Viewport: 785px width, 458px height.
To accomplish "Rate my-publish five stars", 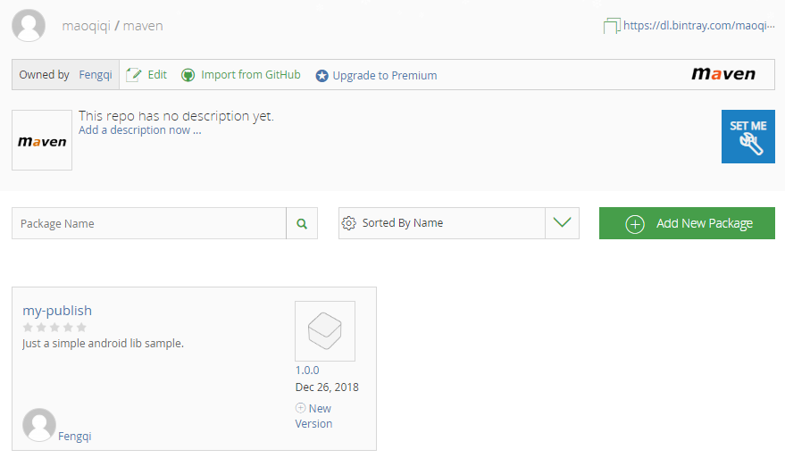I will pos(81,328).
